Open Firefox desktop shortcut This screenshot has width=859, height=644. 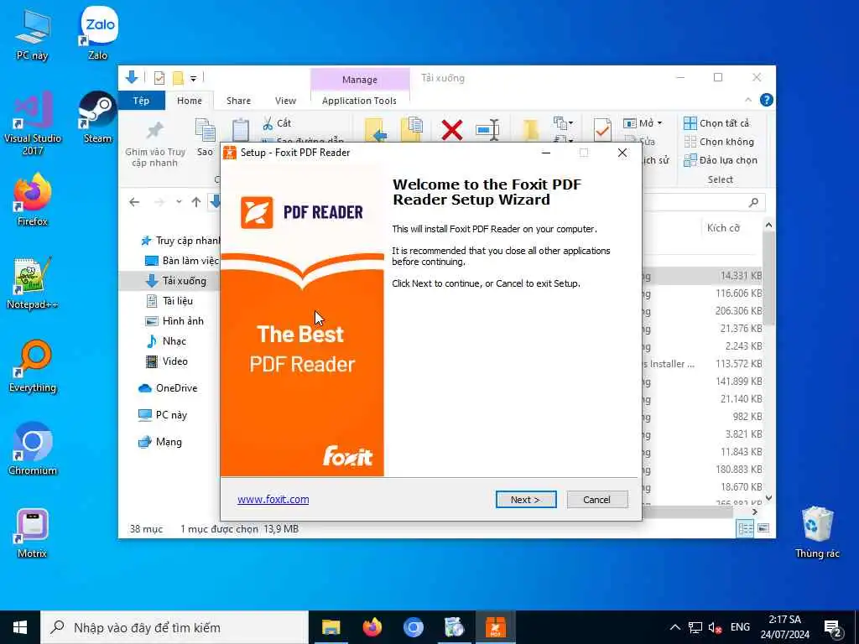tap(33, 200)
